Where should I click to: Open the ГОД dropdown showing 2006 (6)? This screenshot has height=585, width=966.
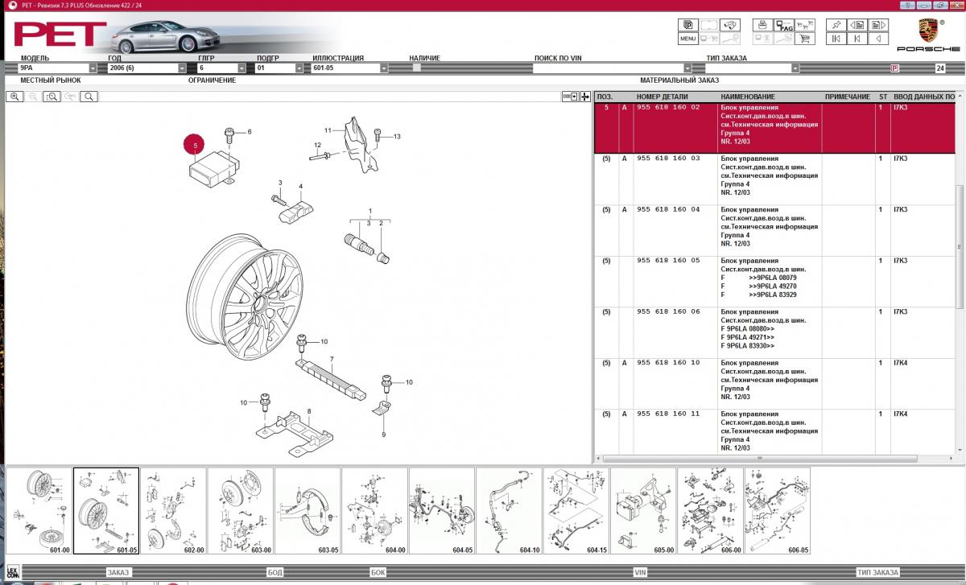pos(181,68)
